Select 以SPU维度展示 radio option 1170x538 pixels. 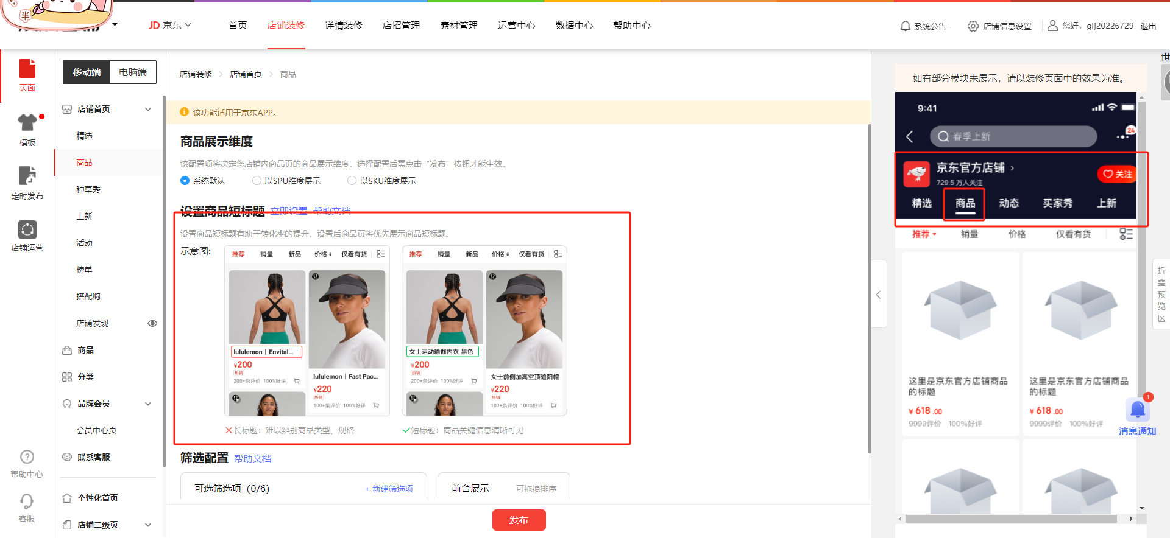coord(257,181)
